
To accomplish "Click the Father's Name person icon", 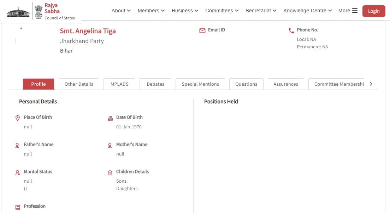I will pos(17,145).
